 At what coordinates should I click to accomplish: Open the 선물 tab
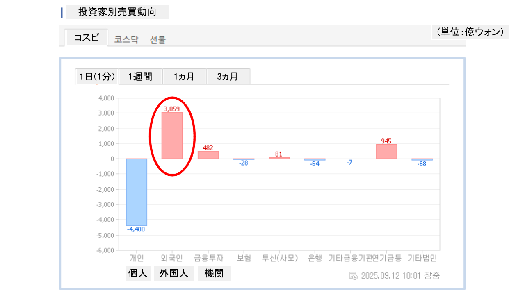[x=158, y=40]
